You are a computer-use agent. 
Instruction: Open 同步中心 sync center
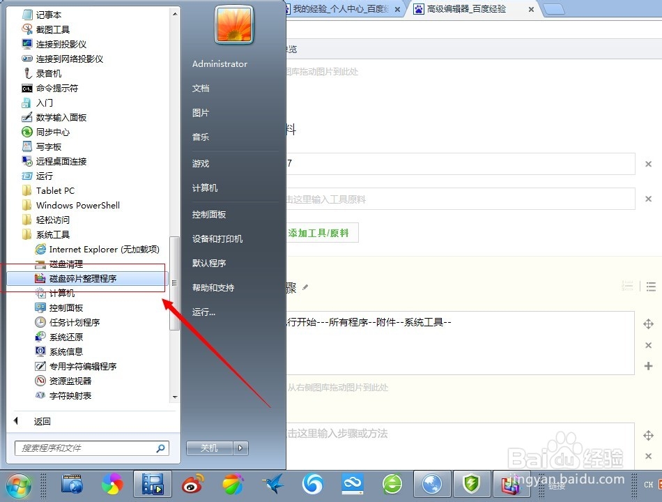click(45, 132)
